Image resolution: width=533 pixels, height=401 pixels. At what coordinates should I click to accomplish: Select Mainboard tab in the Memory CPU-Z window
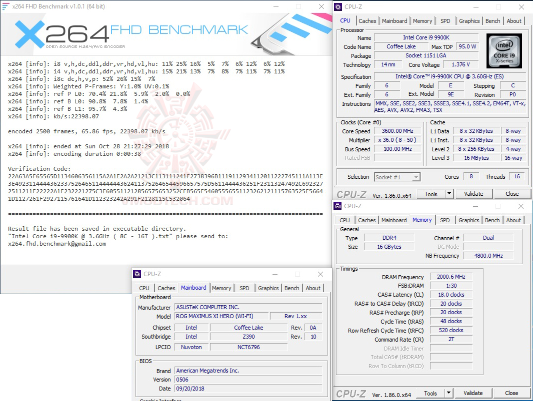(x=394, y=220)
